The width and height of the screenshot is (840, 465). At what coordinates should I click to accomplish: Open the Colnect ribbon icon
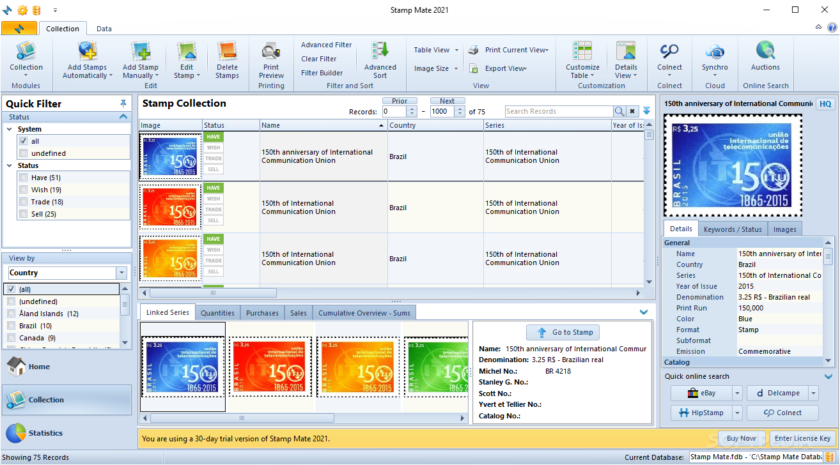[669, 51]
